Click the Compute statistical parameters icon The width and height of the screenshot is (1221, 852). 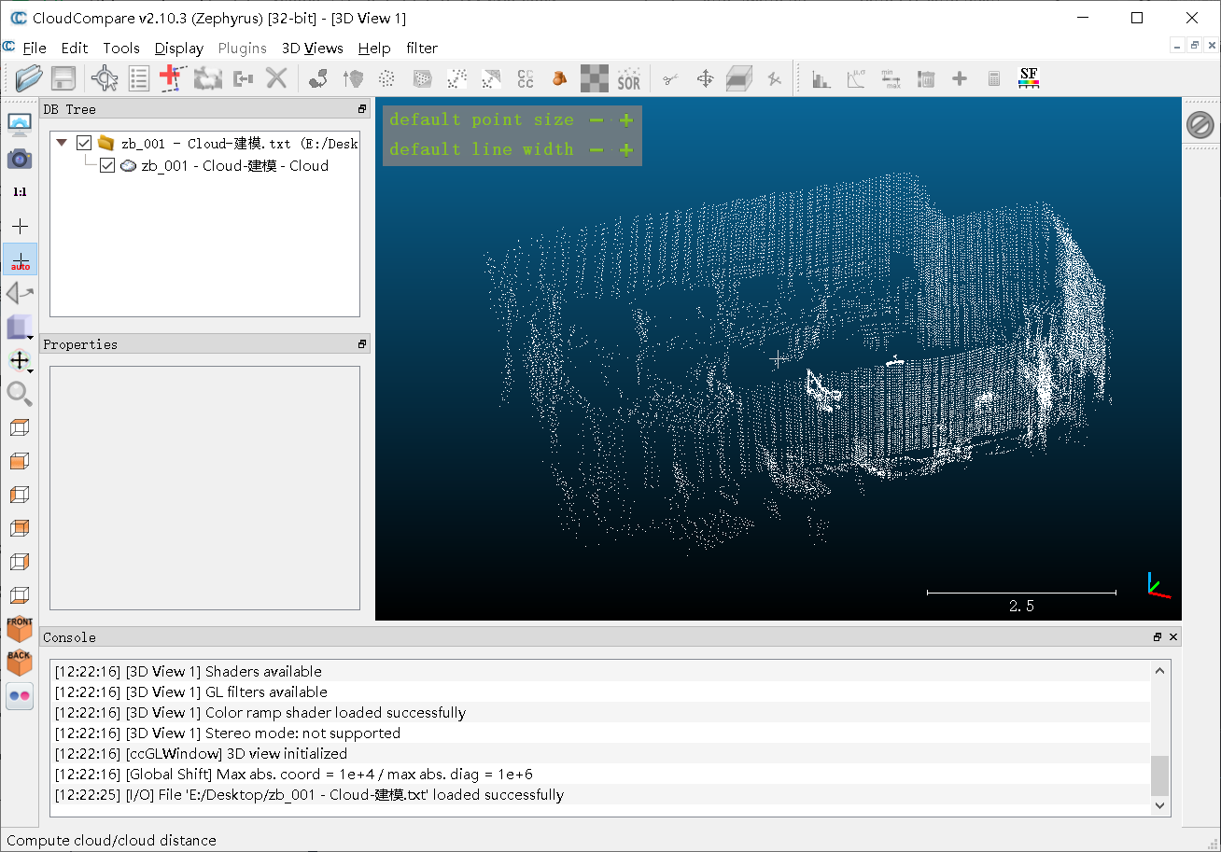856,78
